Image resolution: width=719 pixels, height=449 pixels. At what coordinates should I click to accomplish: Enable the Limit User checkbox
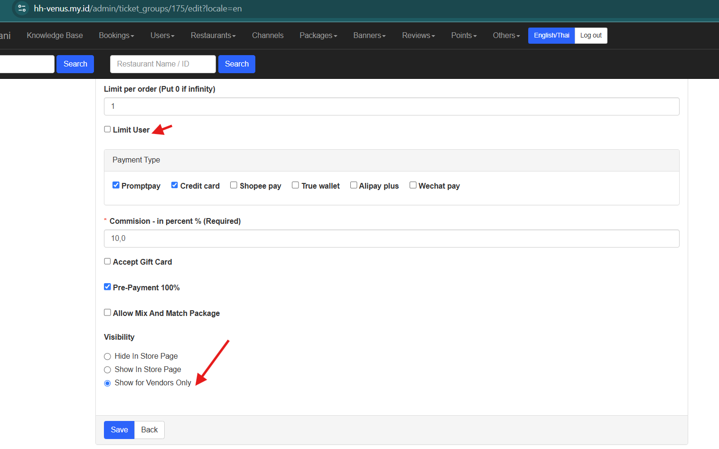(x=108, y=129)
